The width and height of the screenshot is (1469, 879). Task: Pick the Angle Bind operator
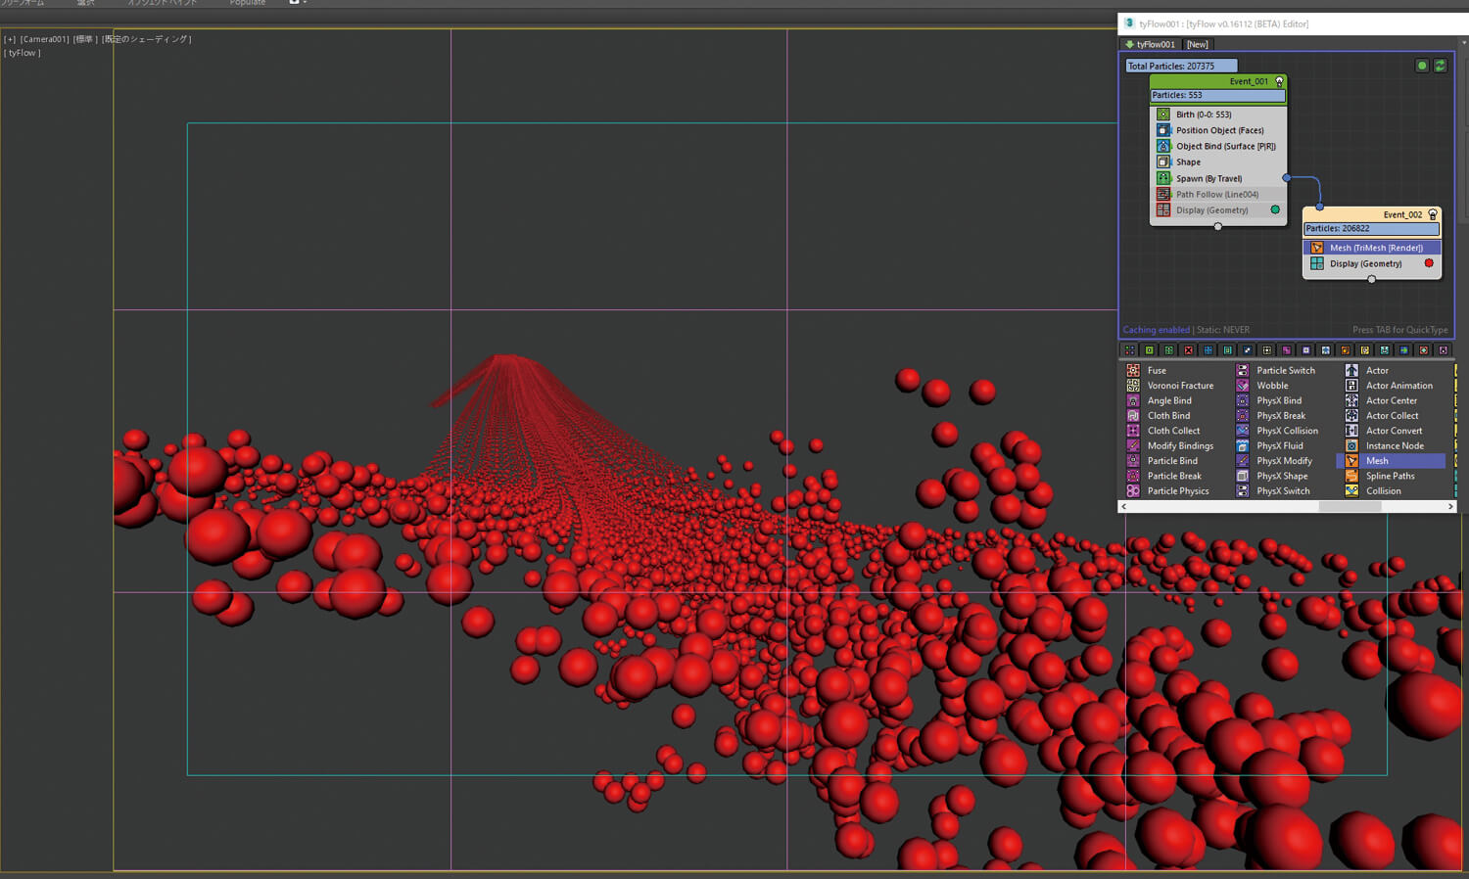[1160, 400]
